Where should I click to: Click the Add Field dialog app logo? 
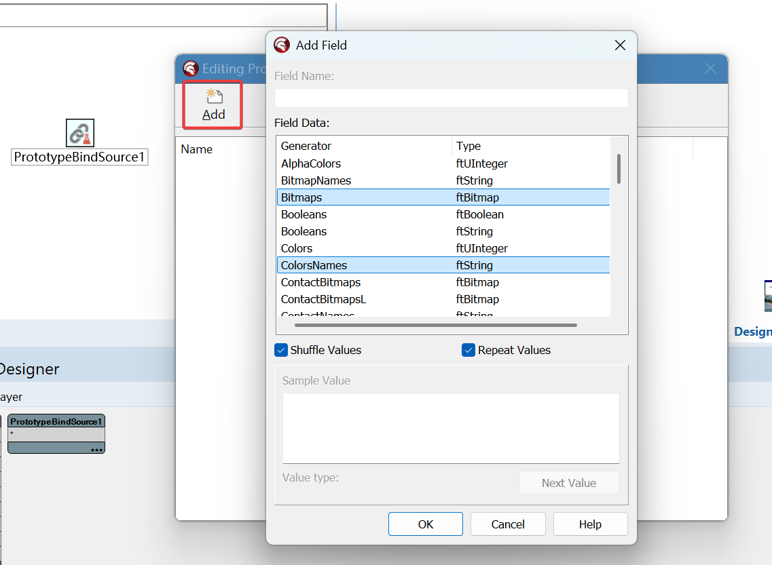pyautogui.click(x=282, y=45)
